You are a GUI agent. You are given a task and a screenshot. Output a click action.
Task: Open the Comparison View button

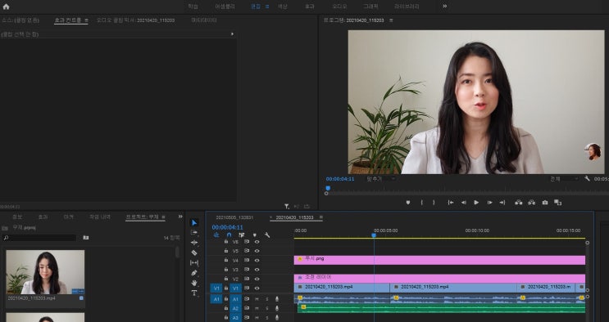[557, 202]
